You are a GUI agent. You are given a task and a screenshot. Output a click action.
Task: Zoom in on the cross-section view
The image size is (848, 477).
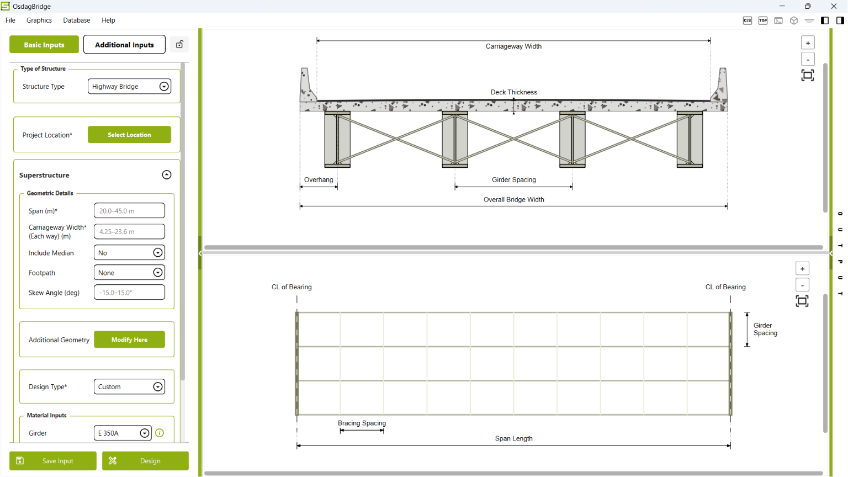(808, 43)
